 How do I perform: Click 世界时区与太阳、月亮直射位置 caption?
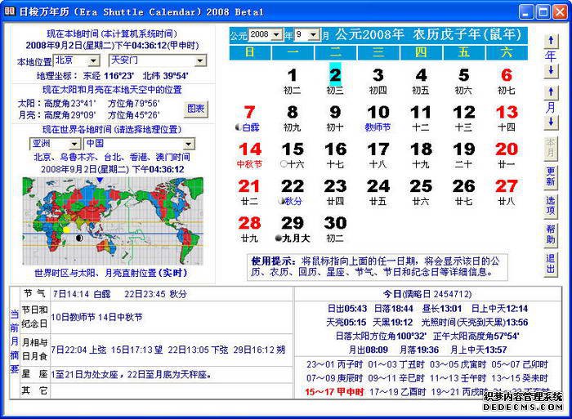[110, 273]
